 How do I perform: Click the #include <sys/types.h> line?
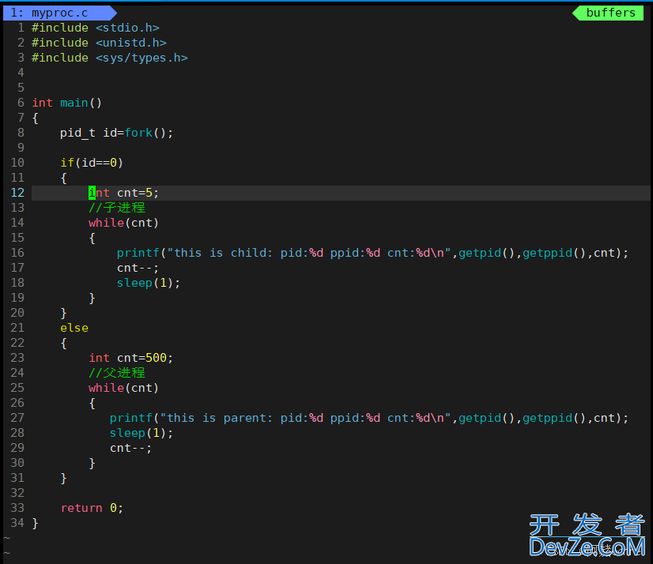(x=110, y=58)
